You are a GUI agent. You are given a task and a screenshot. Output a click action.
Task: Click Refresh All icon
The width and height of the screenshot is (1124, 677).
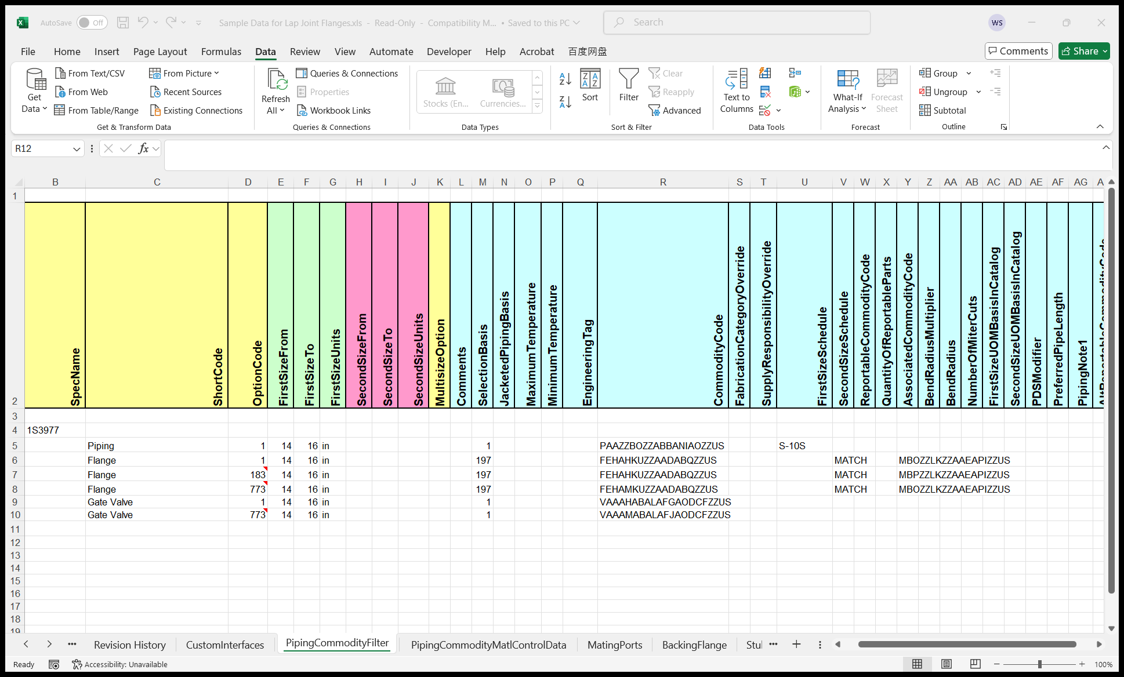(277, 79)
